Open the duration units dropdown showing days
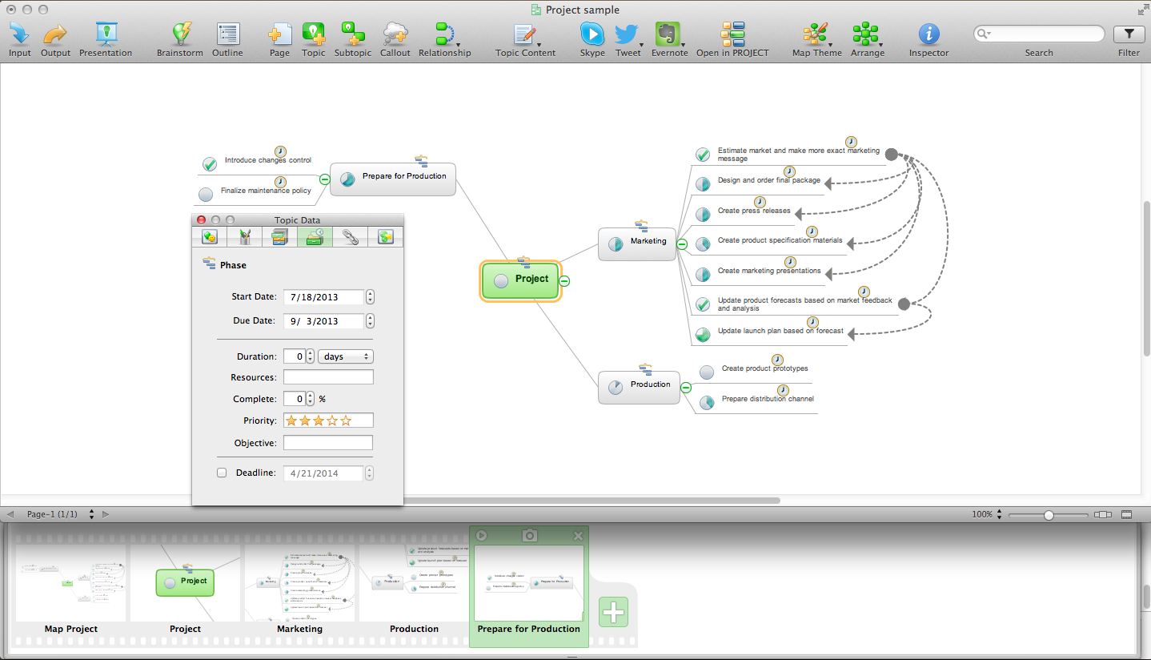1151x660 pixels. pos(346,356)
